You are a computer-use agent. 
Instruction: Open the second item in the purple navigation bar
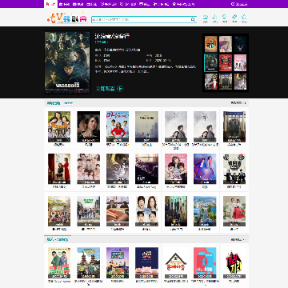(x=64, y=4)
